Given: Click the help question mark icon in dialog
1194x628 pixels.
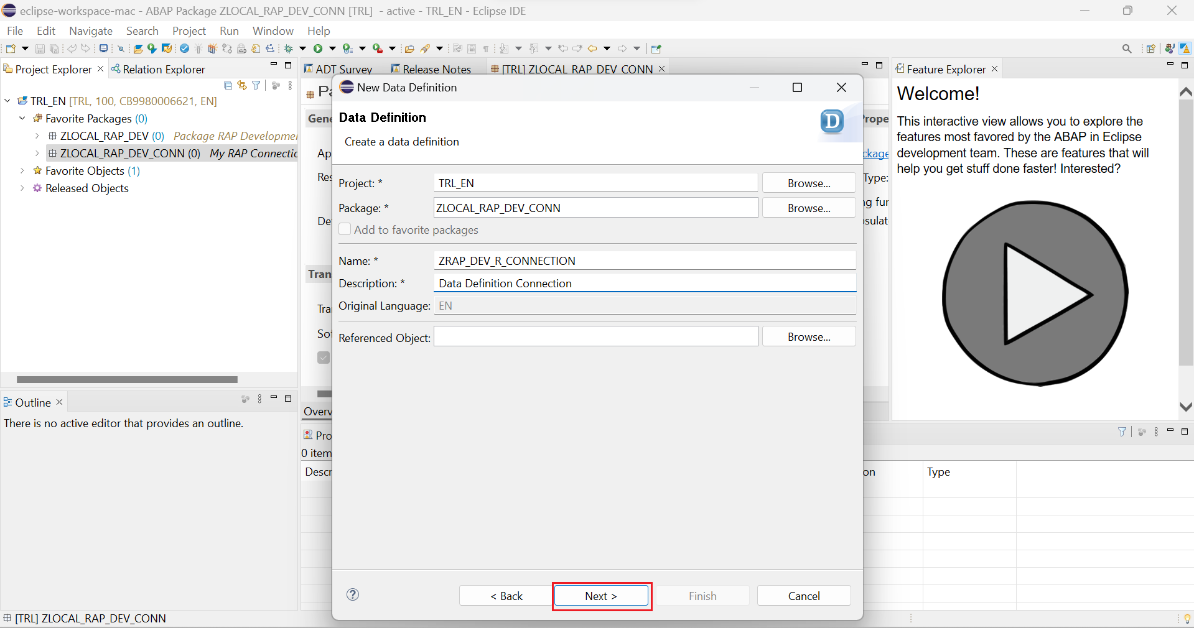Looking at the screenshot, I should [353, 594].
